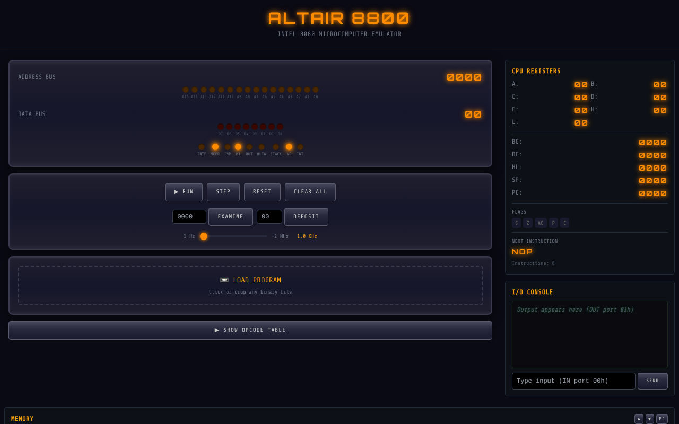Click memory scroll down arrow button

tap(650, 419)
